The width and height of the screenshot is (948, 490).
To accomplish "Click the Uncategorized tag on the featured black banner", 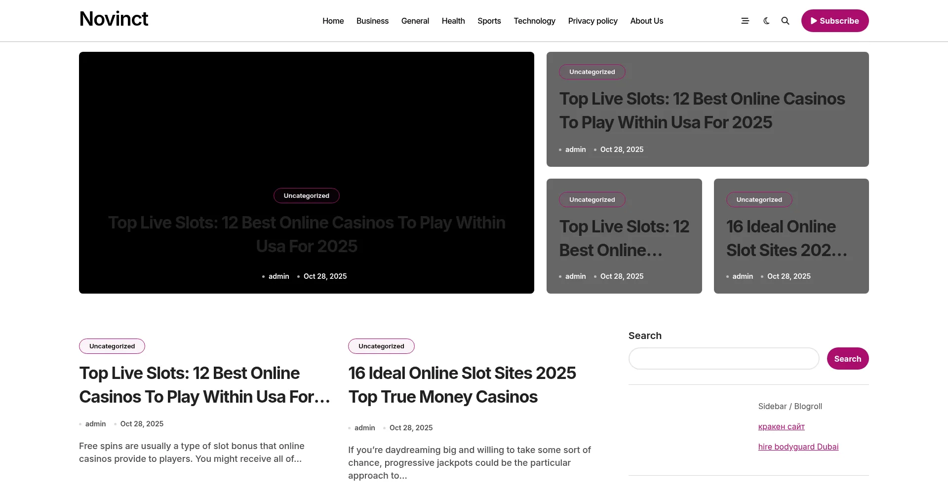I will tap(306, 195).
